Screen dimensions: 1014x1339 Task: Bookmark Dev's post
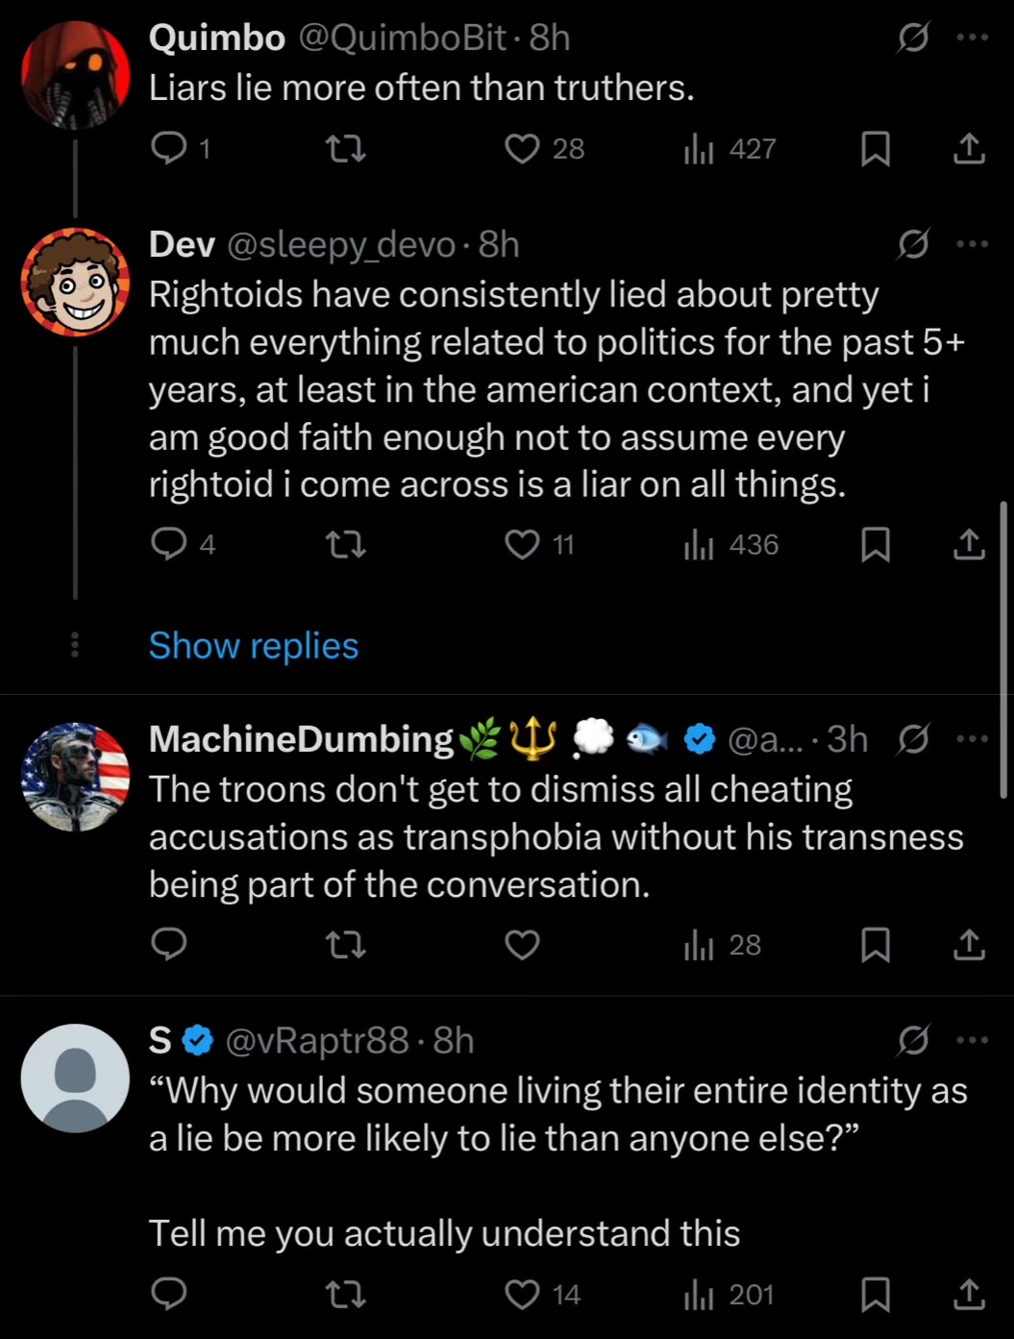point(875,545)
